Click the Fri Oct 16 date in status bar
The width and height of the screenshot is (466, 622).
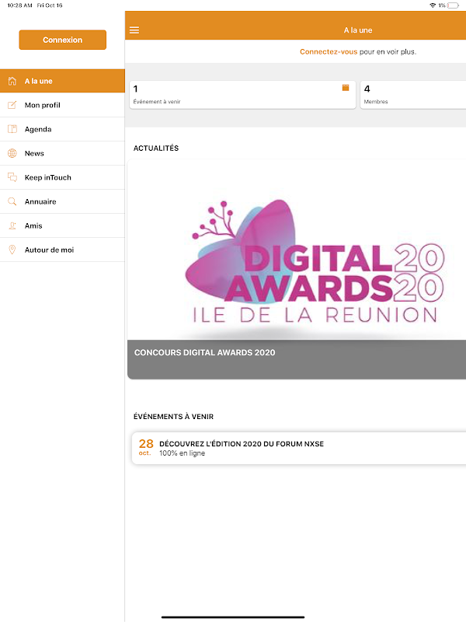point(50,5)
